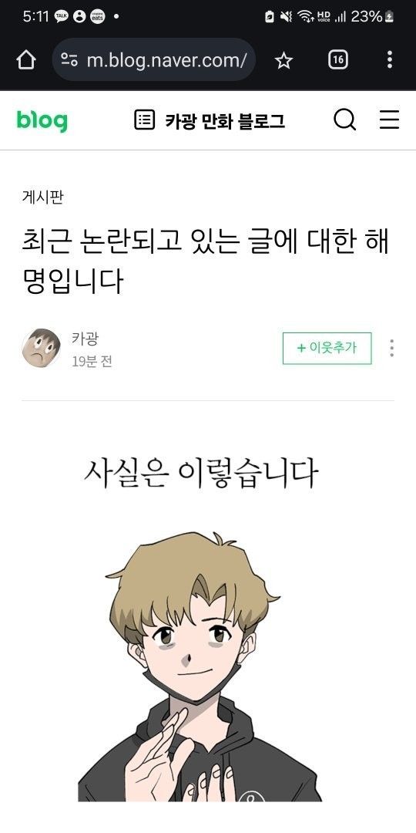Viewport: 416px width, 833px height.
Task: Tap the browser home icon
Action: [26, 60]
